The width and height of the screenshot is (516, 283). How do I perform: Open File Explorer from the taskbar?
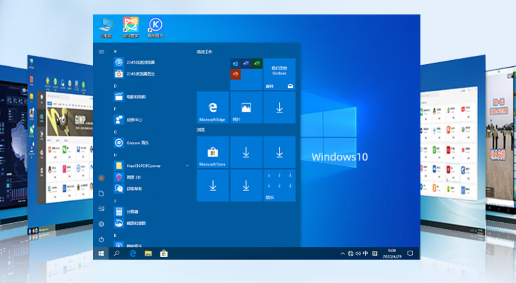coord(148,254)
